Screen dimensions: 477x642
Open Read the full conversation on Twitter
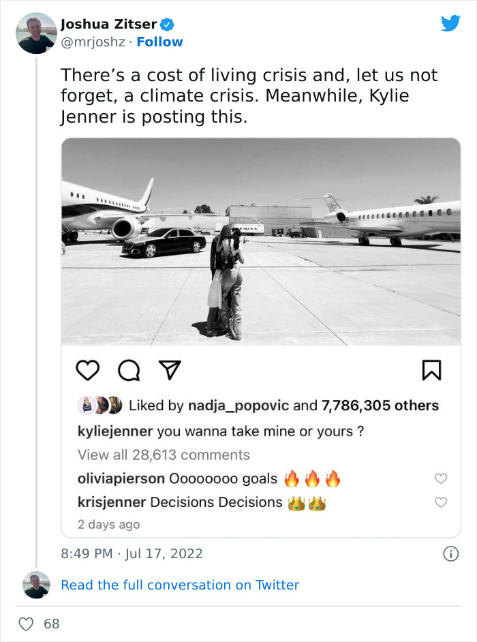click(x=180, y=585)
